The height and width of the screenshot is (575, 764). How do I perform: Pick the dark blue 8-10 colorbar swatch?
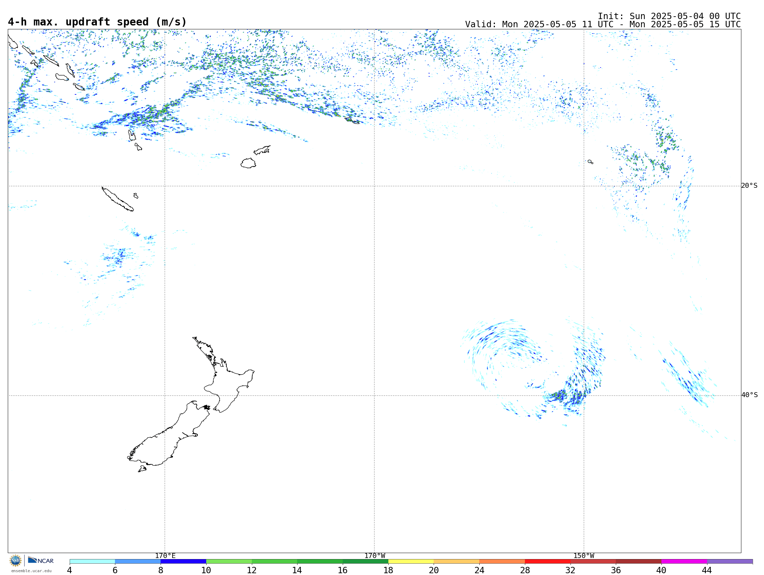pos(183,562)
